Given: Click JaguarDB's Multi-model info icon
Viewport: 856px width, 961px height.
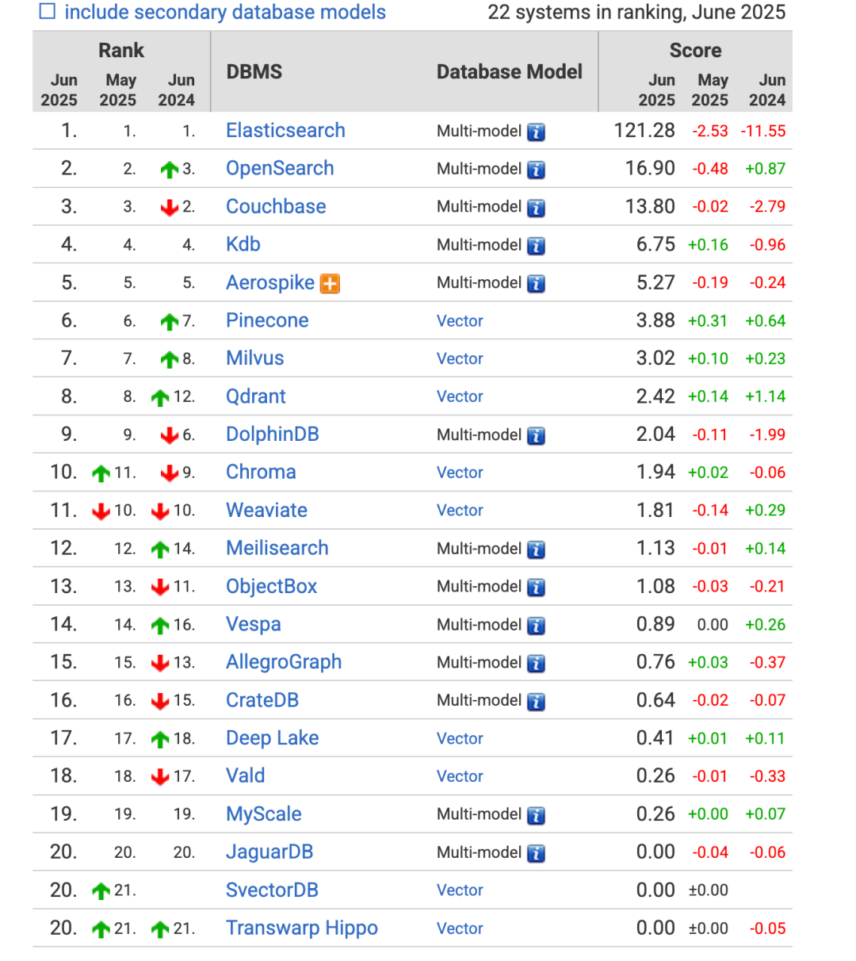Looking at the screenshot, I should click(x=536, y=854).
